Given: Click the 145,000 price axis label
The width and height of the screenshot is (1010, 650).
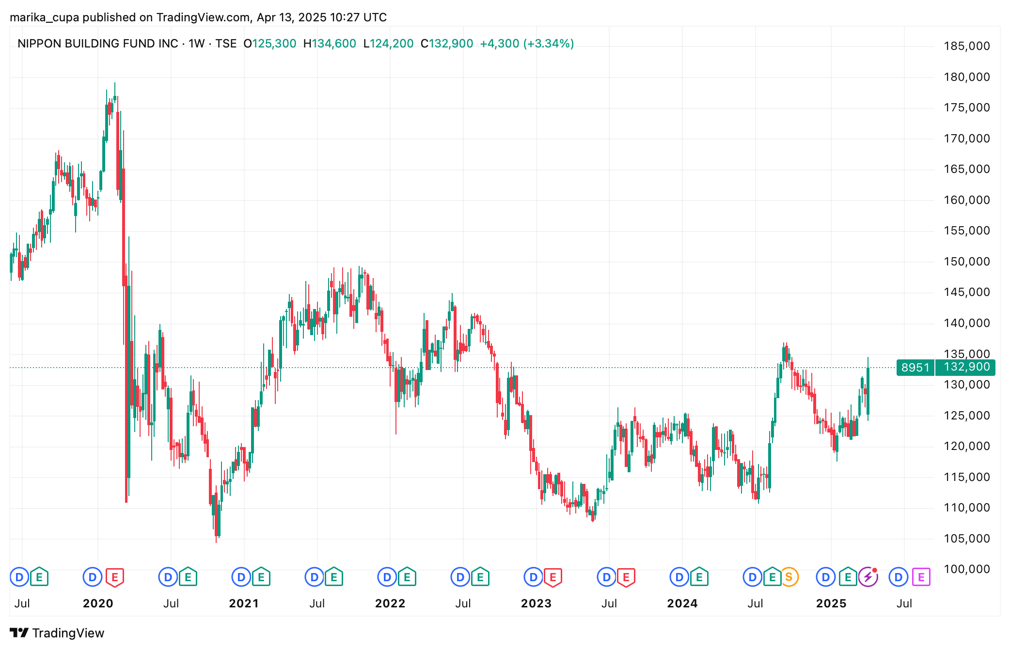Looking at the screenshot, I should [x=967, y=292].
